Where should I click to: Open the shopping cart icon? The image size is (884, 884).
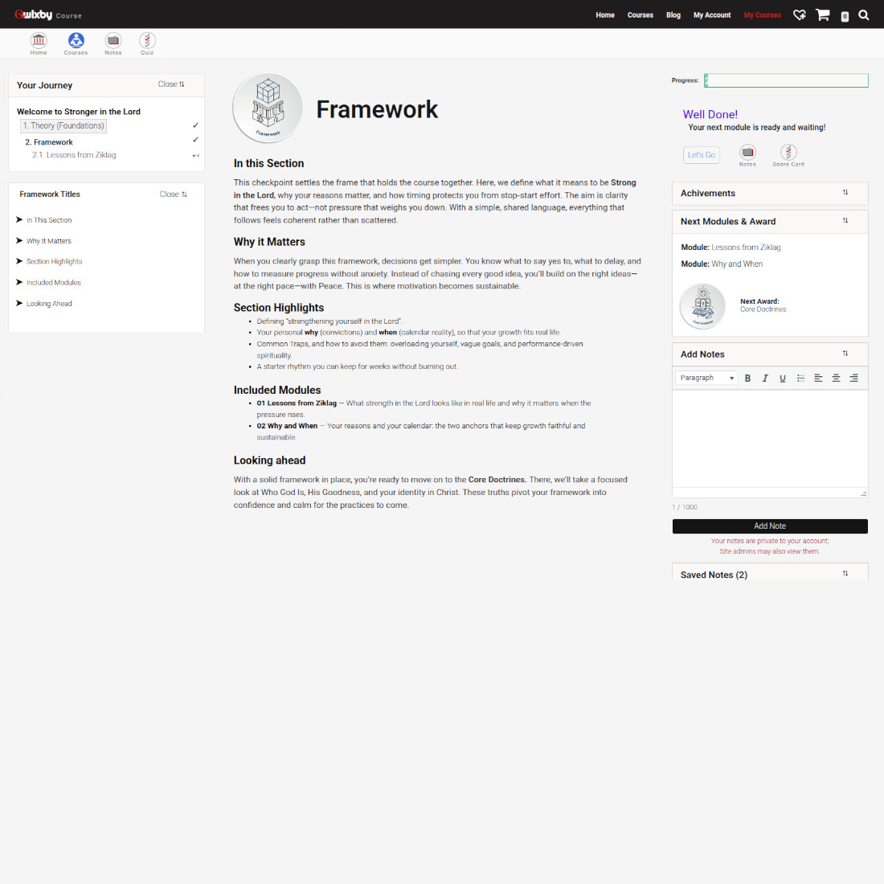pos(822,15)
